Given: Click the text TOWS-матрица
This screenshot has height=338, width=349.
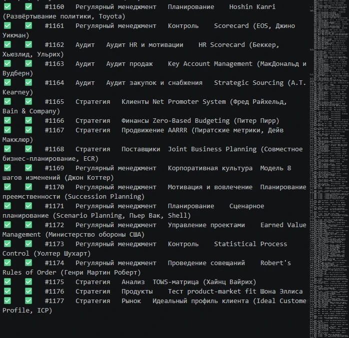Looking at the screenshot, I should pyautogui.click(x=175, y=282).
